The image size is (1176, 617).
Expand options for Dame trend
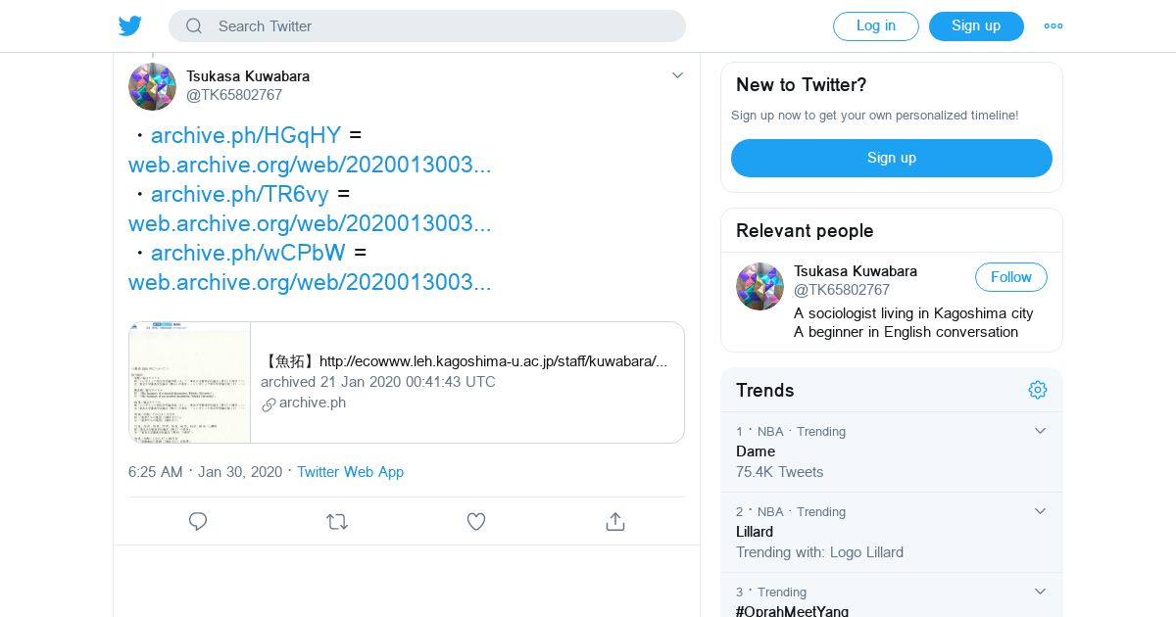click(x=1040, y=431)
